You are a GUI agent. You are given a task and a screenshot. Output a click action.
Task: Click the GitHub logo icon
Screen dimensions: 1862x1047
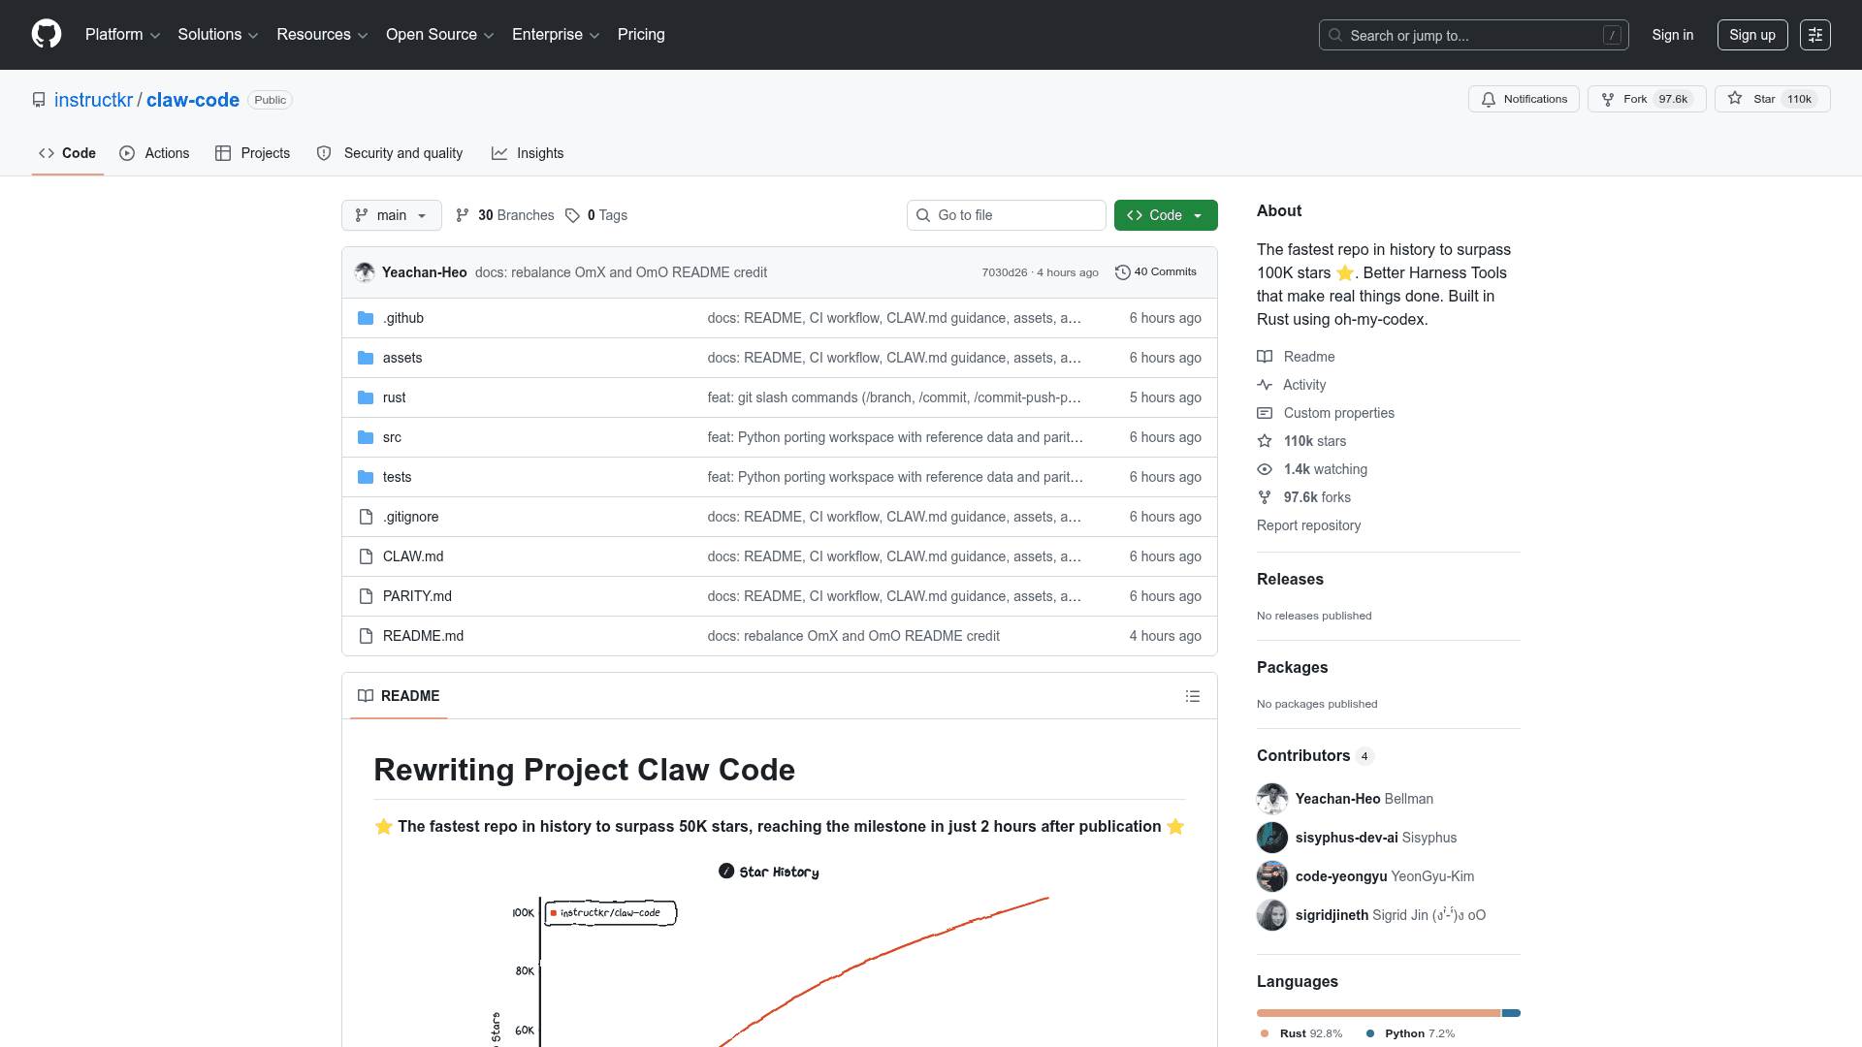[x=47, y=34]
